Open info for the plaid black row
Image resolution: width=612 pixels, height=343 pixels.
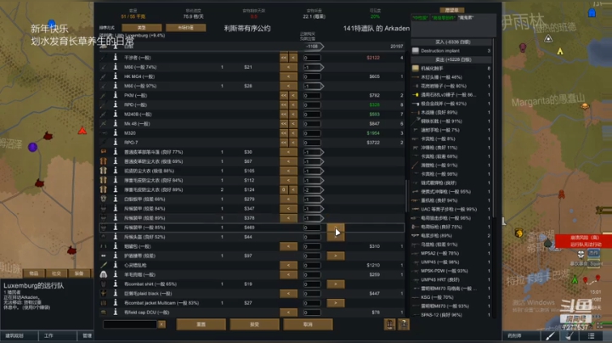tap(115, 293)
